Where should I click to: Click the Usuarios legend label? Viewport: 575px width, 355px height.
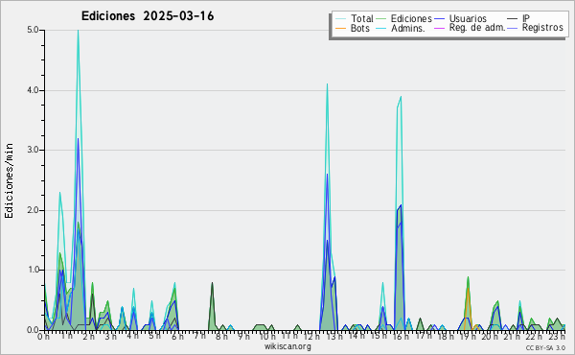click(468, 18)
